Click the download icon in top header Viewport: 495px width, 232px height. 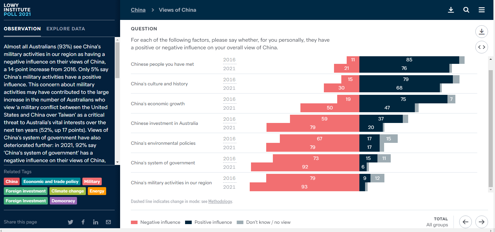tap(451, 10)
